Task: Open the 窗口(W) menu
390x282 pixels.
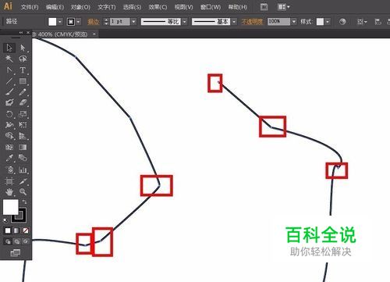Action: pos(211,7)
